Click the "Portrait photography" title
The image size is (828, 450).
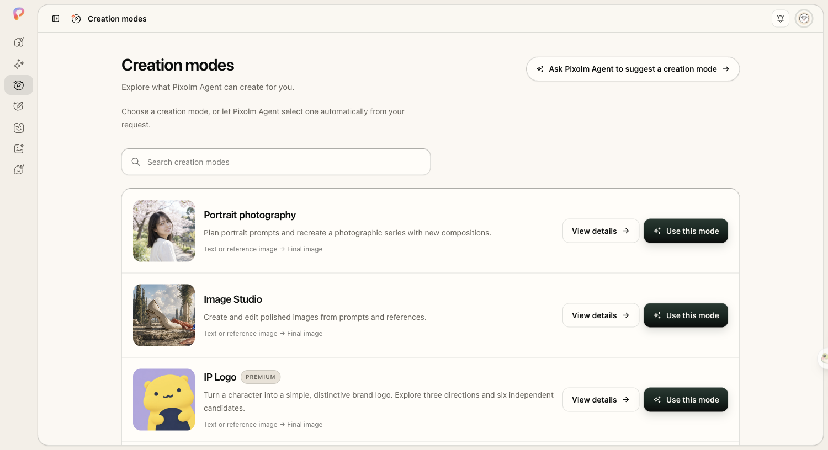pyautogui.click(x=250, y=215)
